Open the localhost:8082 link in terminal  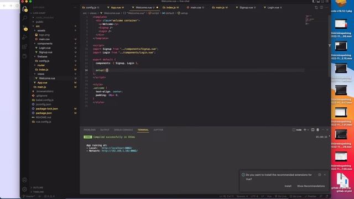pyautogui.click(x=117, y=148)
